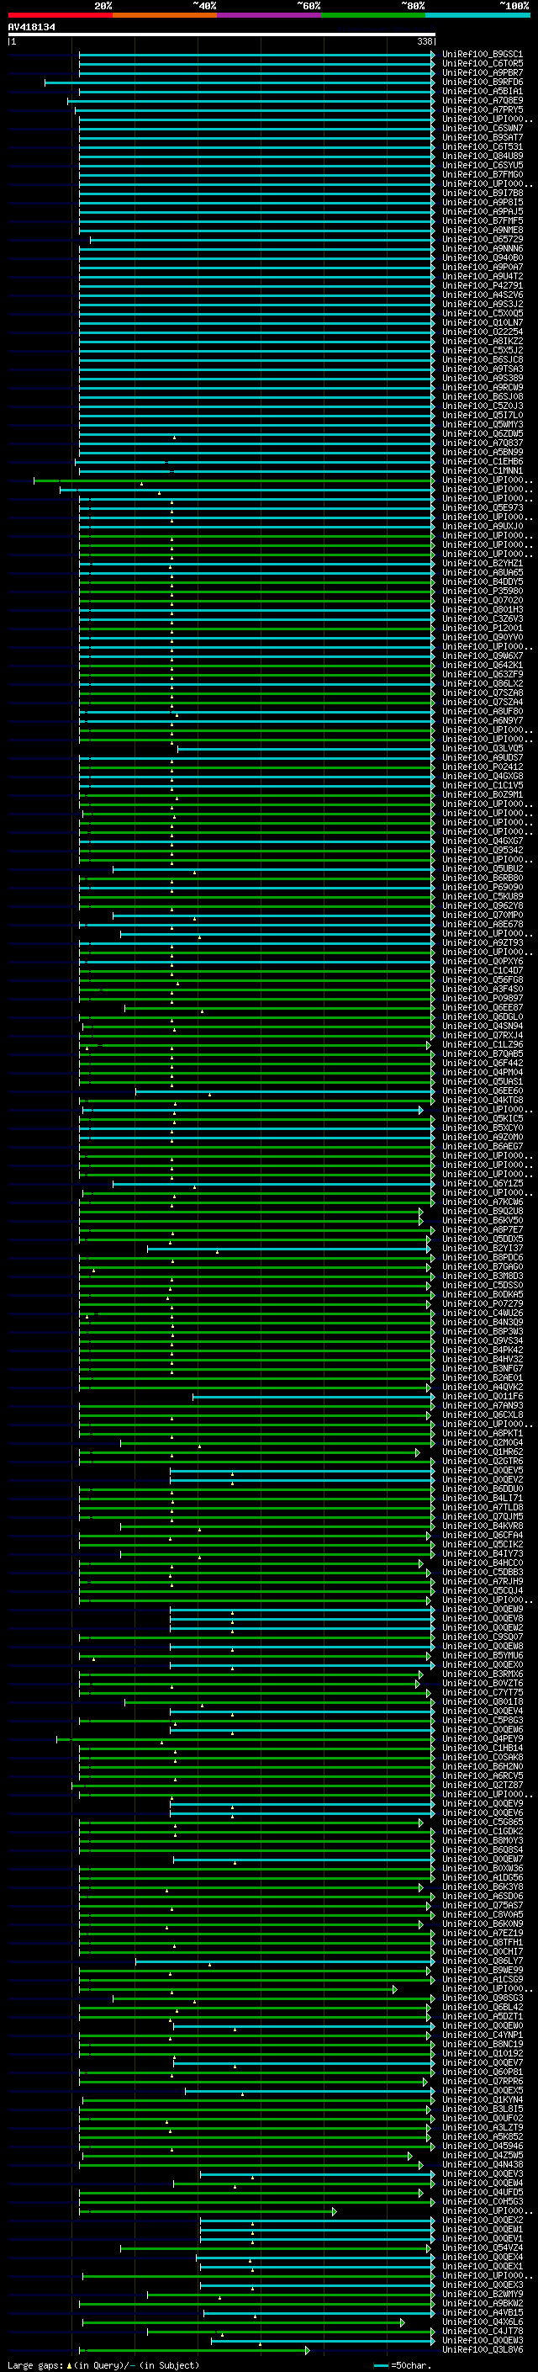The height and width of the screenshot is (2372, 538).
Task: Select label UniRef100_Q1HR62
Action: click(x=482, y=1451)
